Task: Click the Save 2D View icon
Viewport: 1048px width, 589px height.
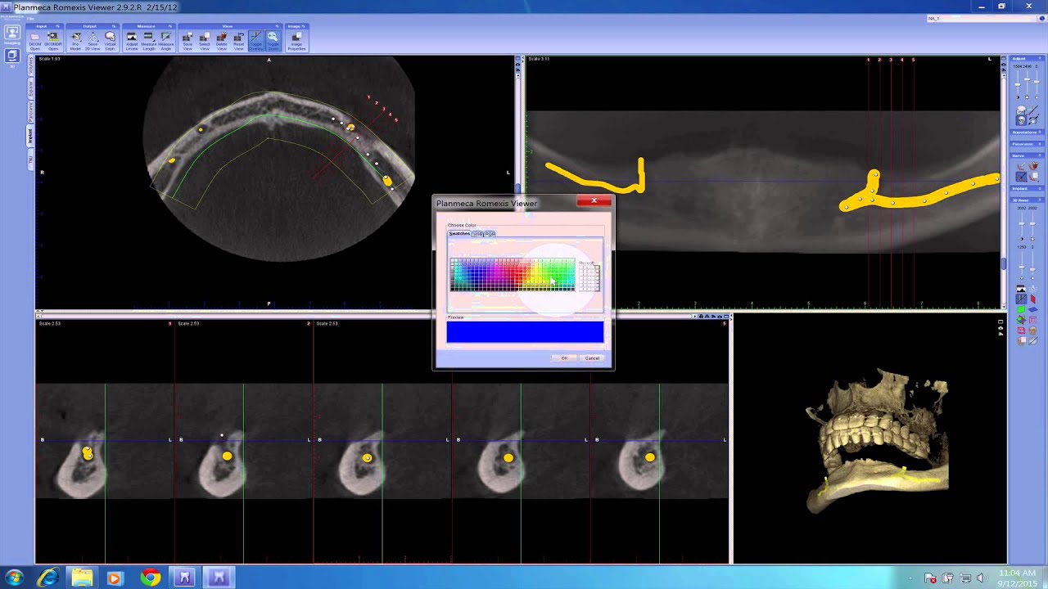Action: (93, 41)
